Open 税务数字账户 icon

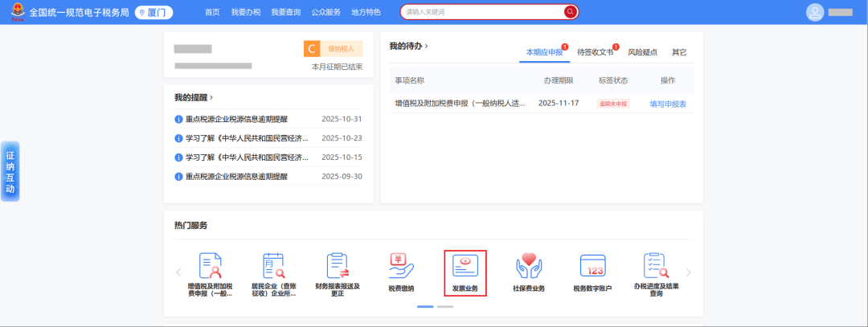click(x=592, y=266)
